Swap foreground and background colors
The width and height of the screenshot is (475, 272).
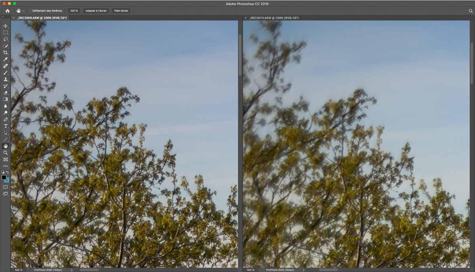coord(8,172)
